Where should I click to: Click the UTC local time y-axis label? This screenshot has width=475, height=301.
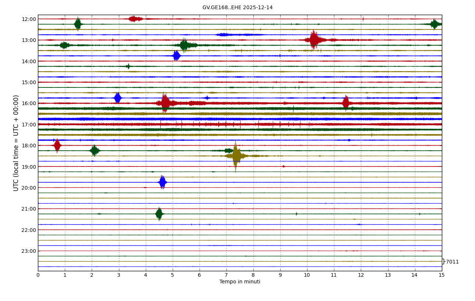[16, 143]
